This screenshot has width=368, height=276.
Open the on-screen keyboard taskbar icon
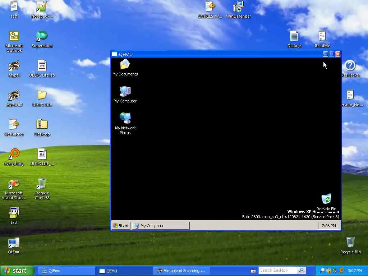point(253,271)
